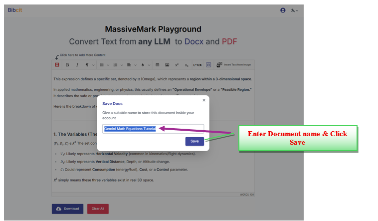Image resolution: width=378 pixels, height=221 pixels.
Task: Open the text alignment dropdown
Action: (131, 65)
